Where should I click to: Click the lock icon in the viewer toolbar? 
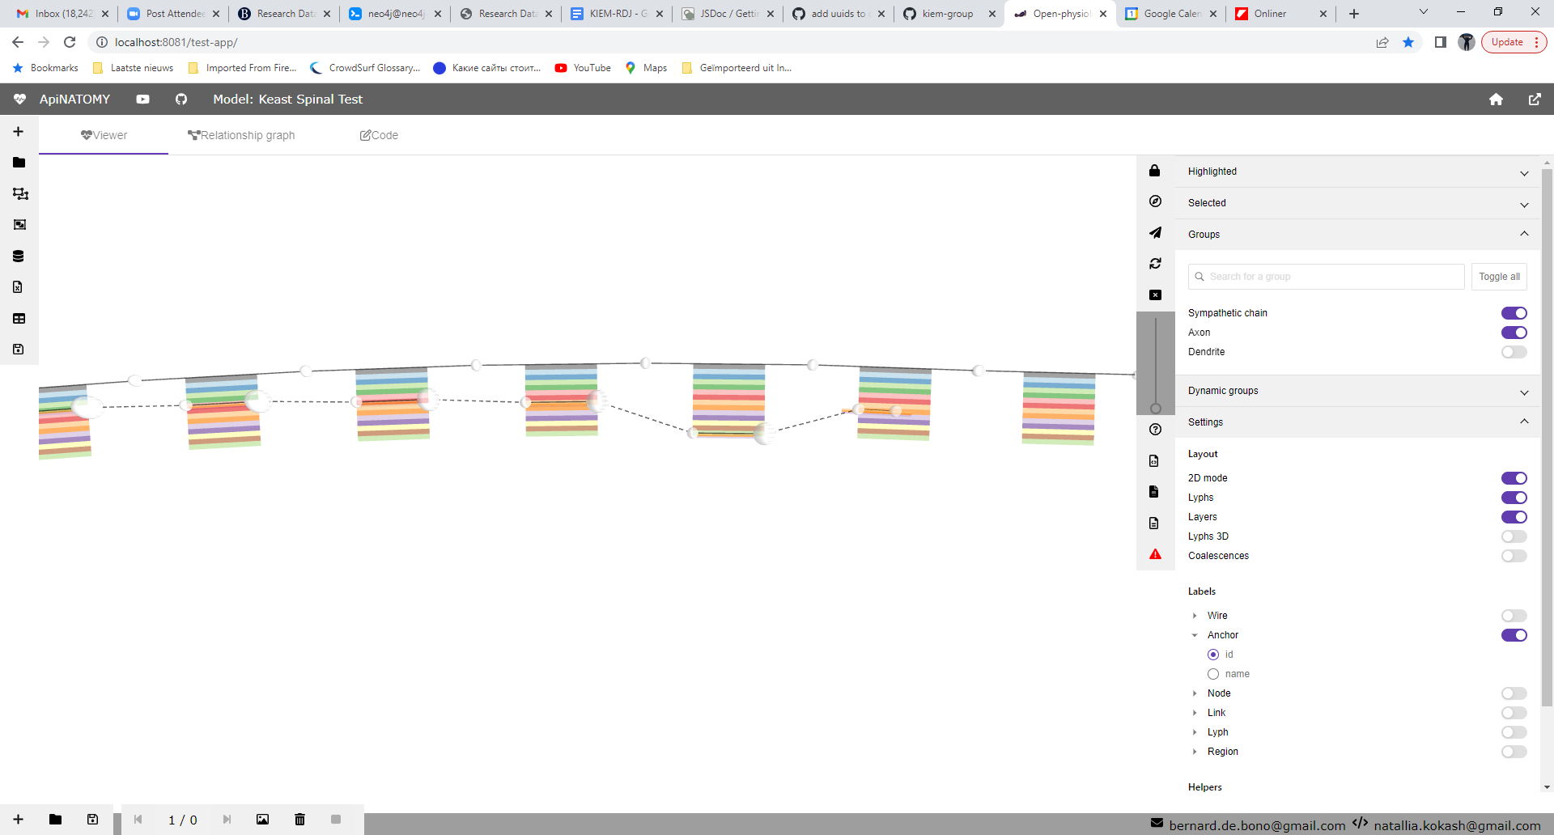pyautogui.click(x=1155, y=171)
